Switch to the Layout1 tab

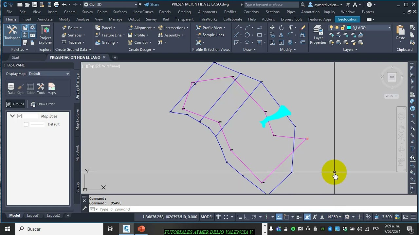point(33,215)
